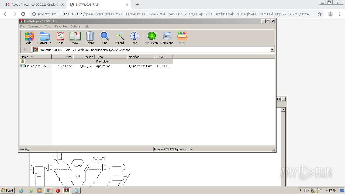
Task: Open the File menu in WinRAR
Action: pos(22,26)
